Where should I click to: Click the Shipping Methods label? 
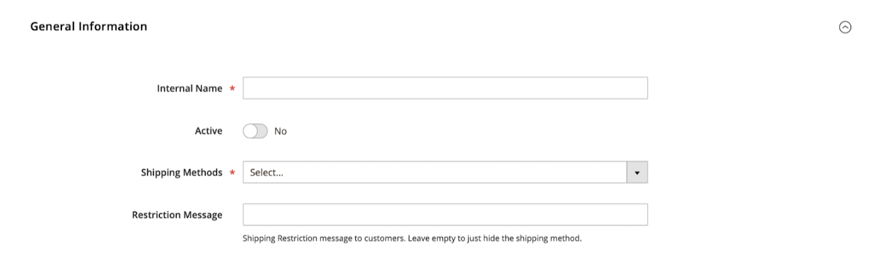[181, 173]
